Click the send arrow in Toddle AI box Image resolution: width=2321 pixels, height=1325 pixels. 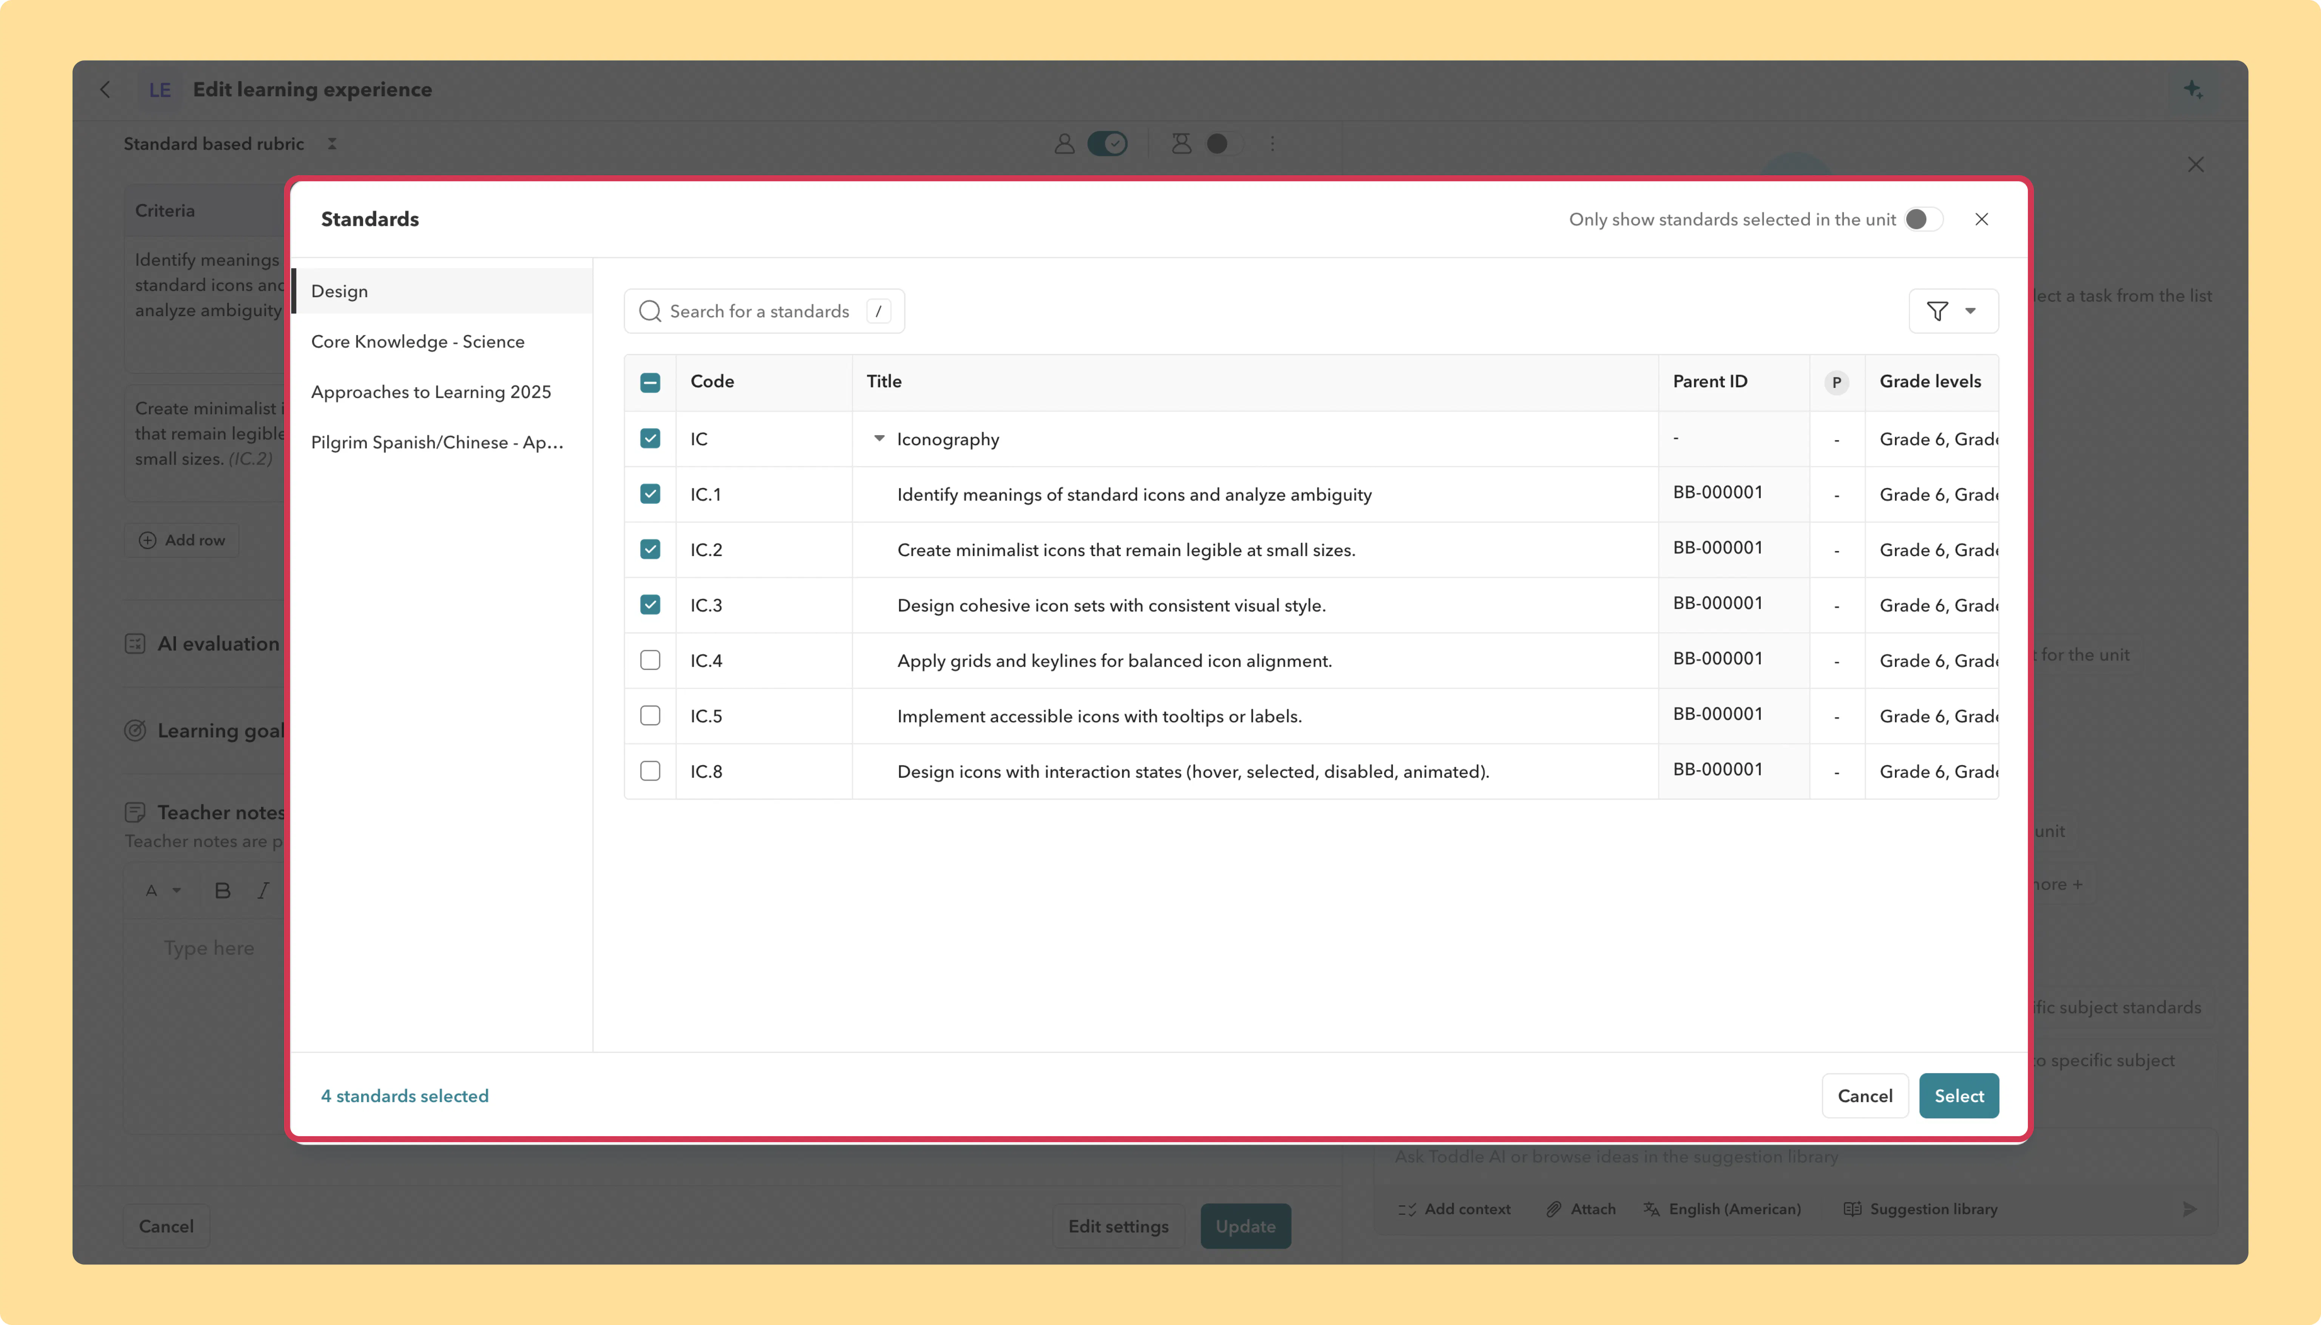coord(2190,1209)
